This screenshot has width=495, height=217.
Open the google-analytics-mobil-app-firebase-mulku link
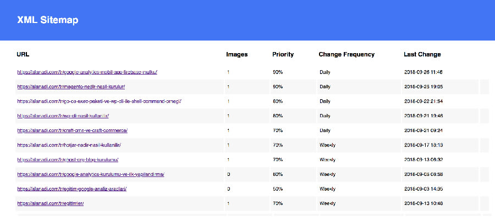coord(87,72)
